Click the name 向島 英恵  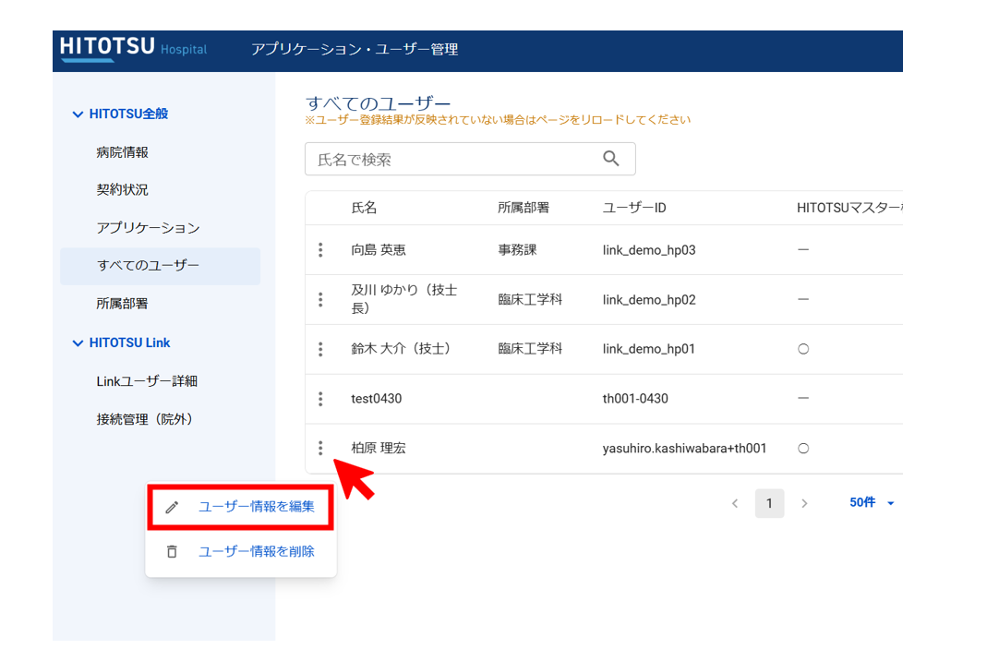click(x=379, y=250)
